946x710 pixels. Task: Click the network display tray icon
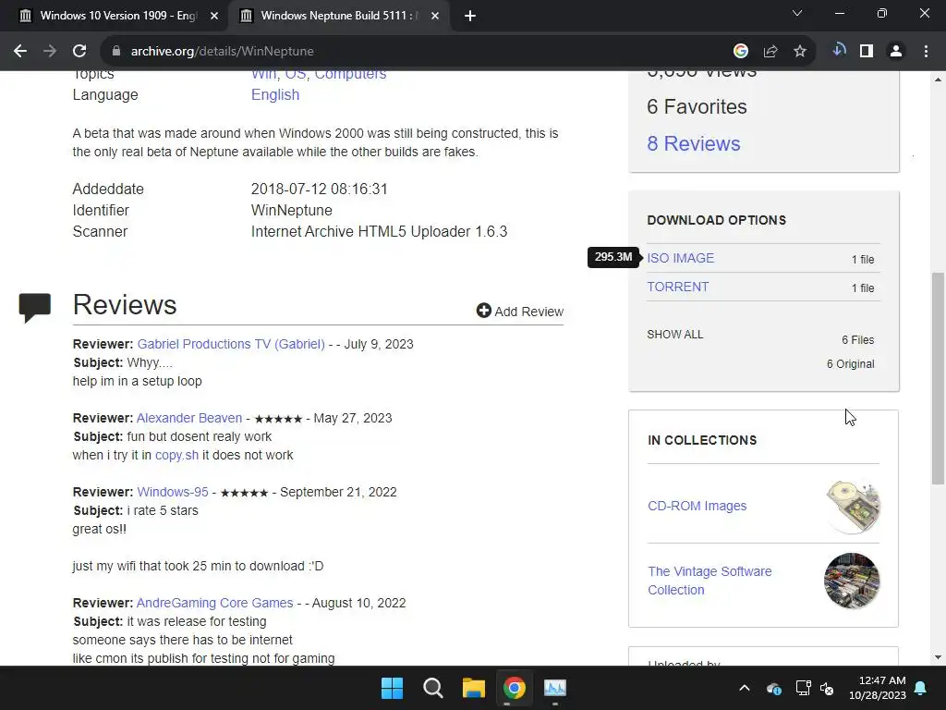tap(803, 688)
